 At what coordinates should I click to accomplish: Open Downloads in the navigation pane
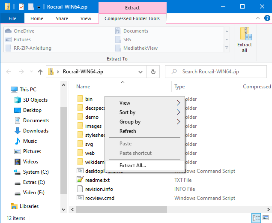[x=36, y=131]
